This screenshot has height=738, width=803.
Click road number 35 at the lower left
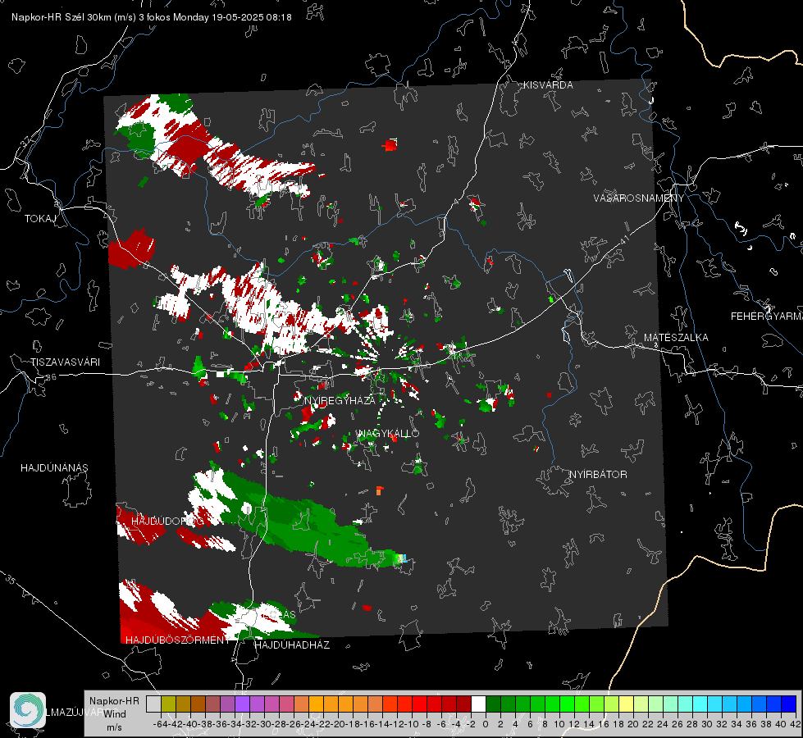click(x=11, y=579)
